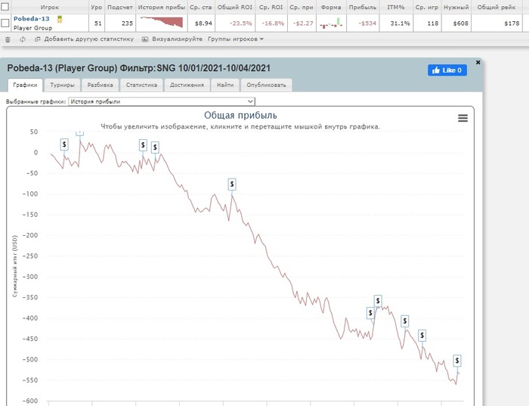This screenshot has height=406, width=529.
Task: Open the chart hamburger menu icon
Action: (x=462, y=118)
